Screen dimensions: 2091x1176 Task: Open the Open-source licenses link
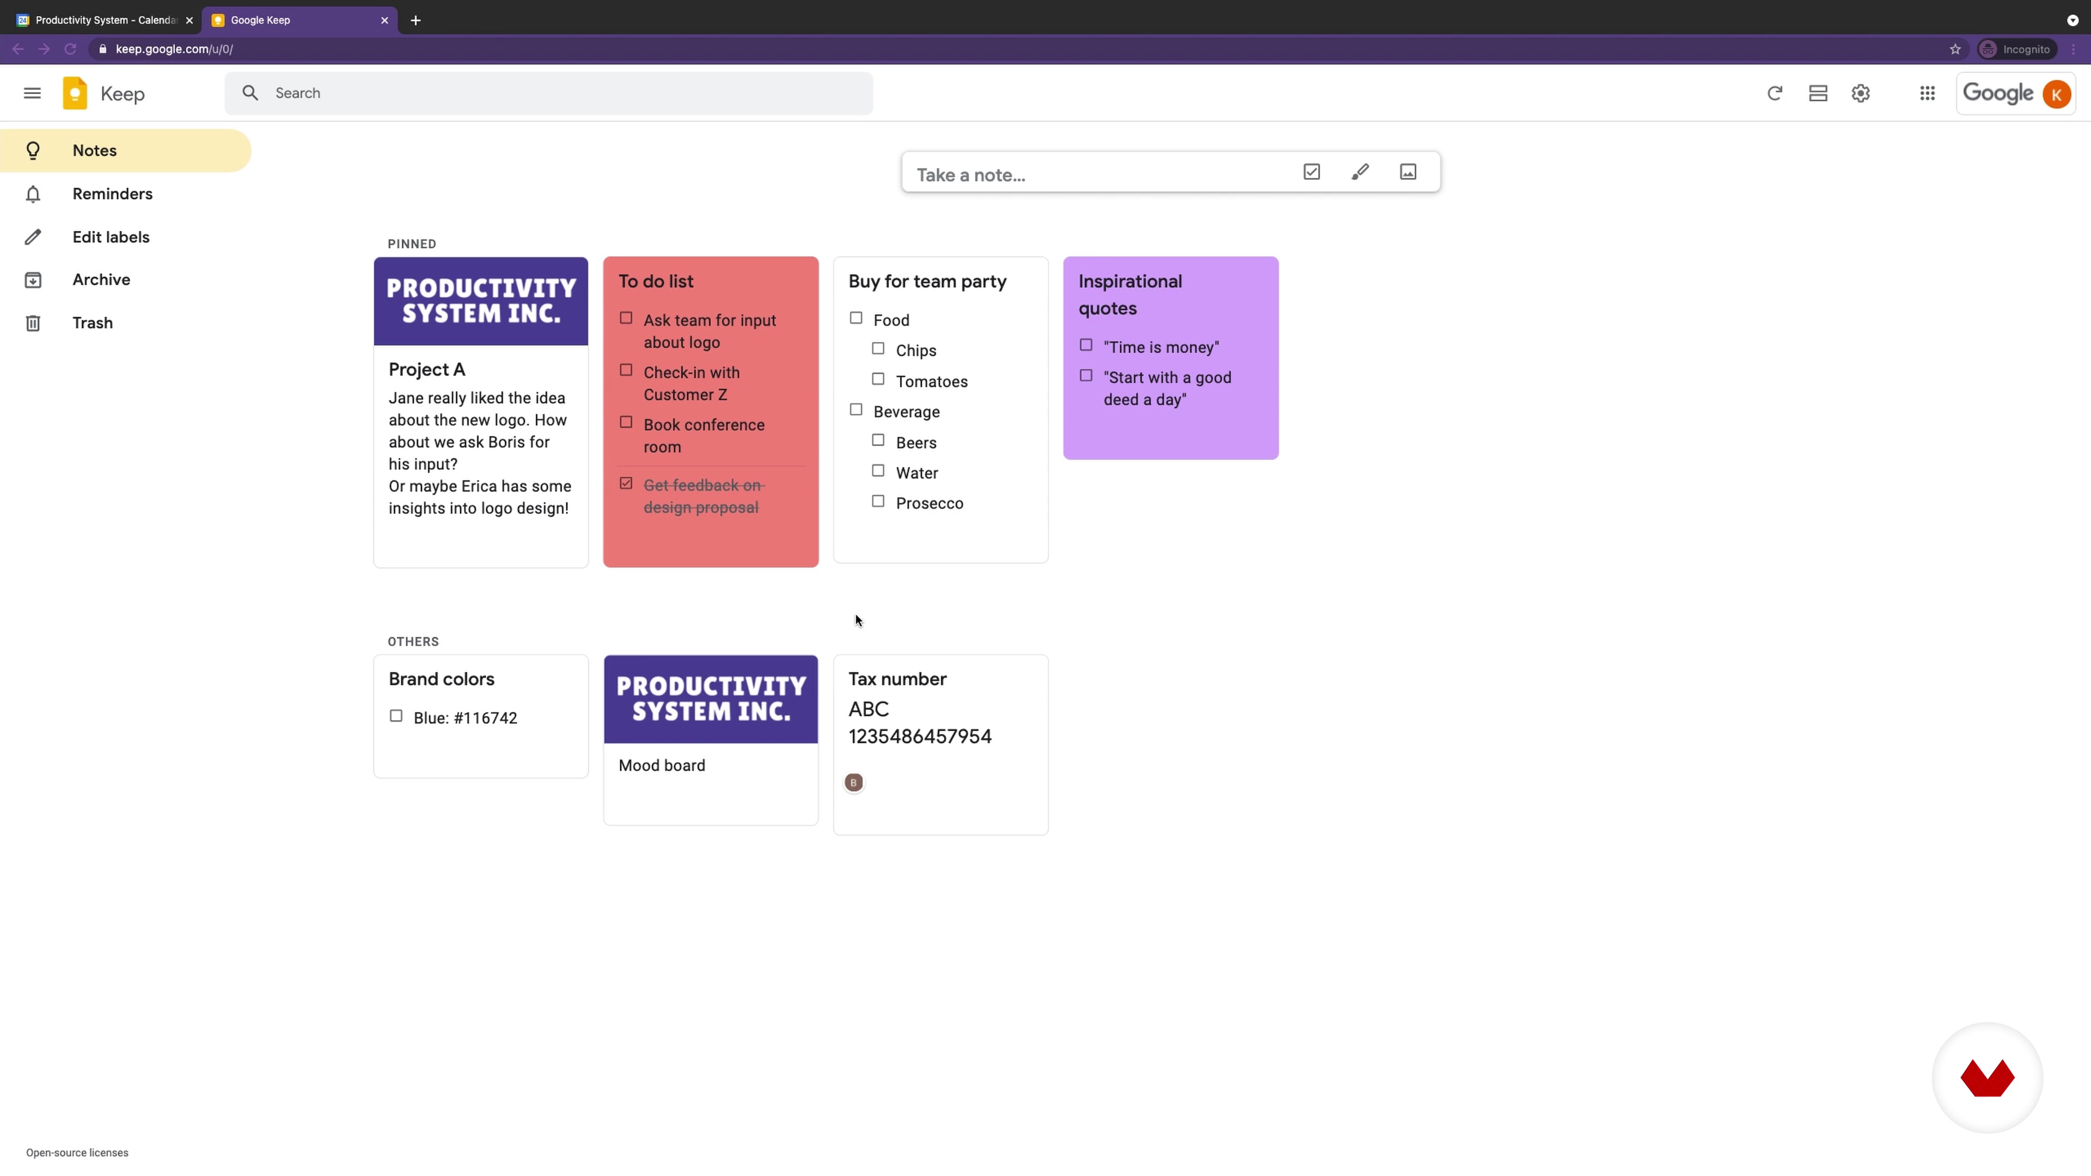[x=77, y=1153]
